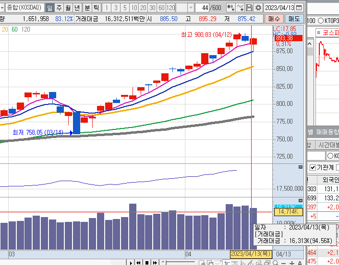
Task: Close the volume indicator sub-panel
Action: [x=301, y=200]
